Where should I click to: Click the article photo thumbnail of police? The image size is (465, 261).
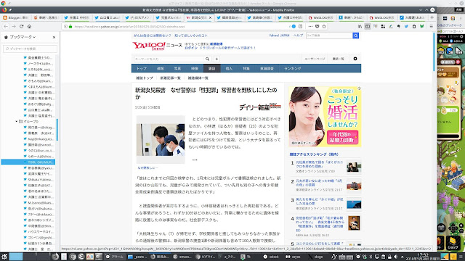(161, 140)
